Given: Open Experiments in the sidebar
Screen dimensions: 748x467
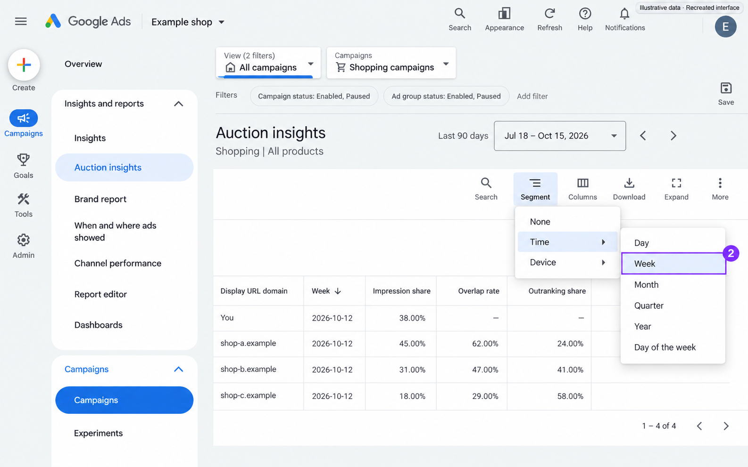Looking at the screenshot, I should tap(98, 433).
